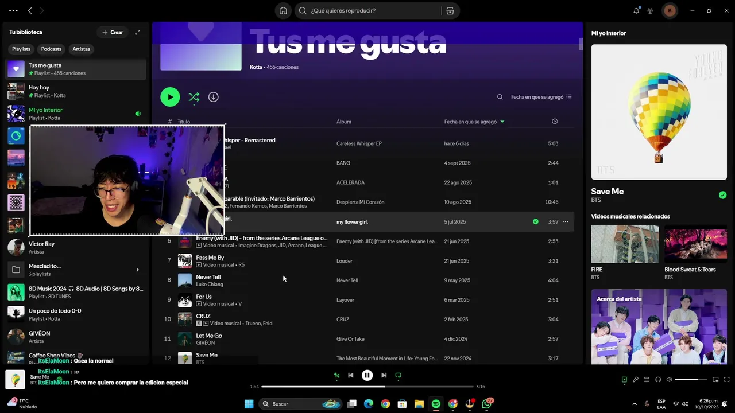Open the Browse icon in search bar

pyautogui.click(x=450, y=10)
